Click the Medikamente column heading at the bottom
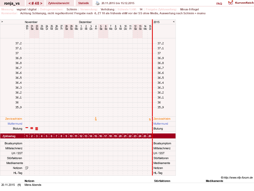Image resolution: width=254 pixels, height=191 pixels. coord(214,181)
